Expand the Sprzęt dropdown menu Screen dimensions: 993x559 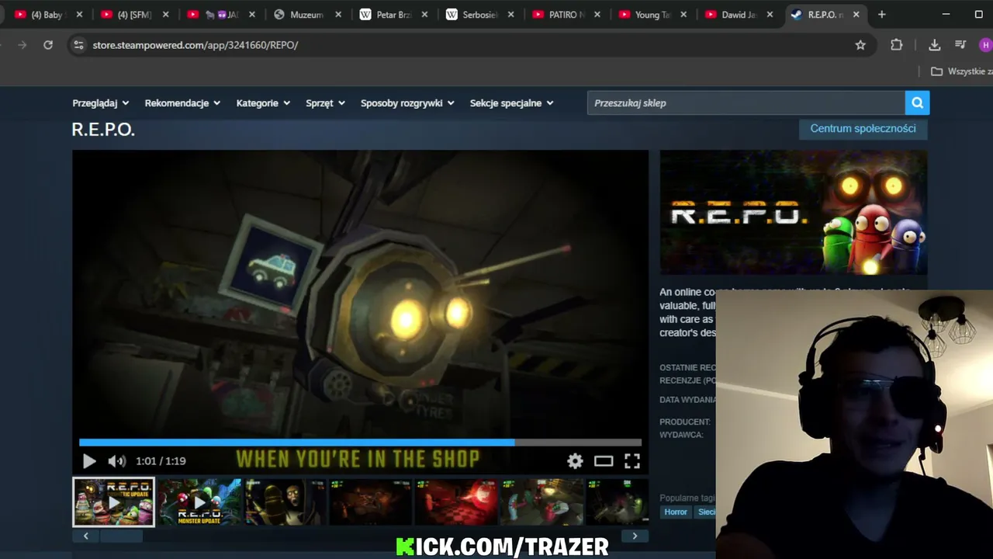(325, 103)
